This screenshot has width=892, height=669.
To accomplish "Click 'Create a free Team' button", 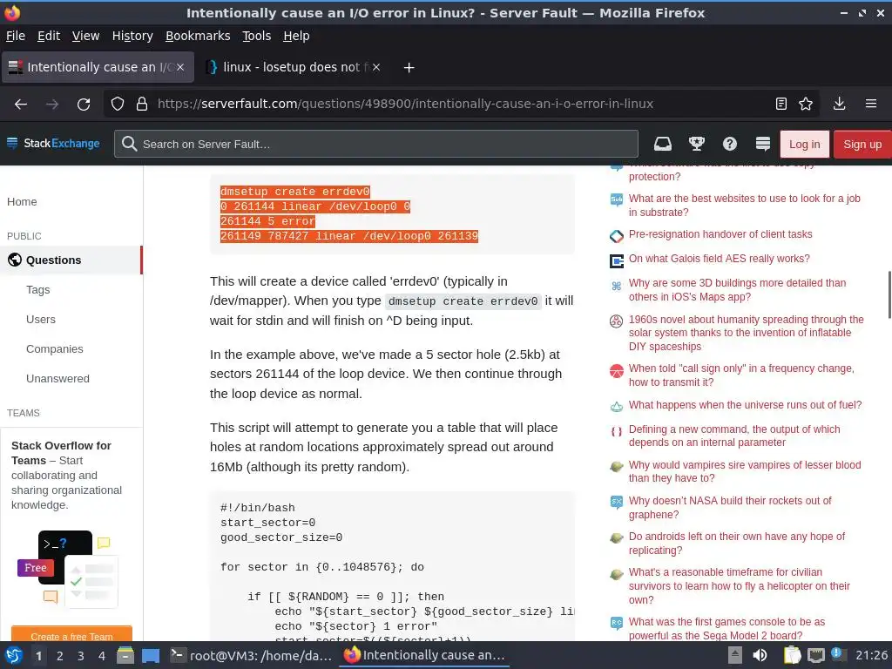I will (x=71, y=635).
